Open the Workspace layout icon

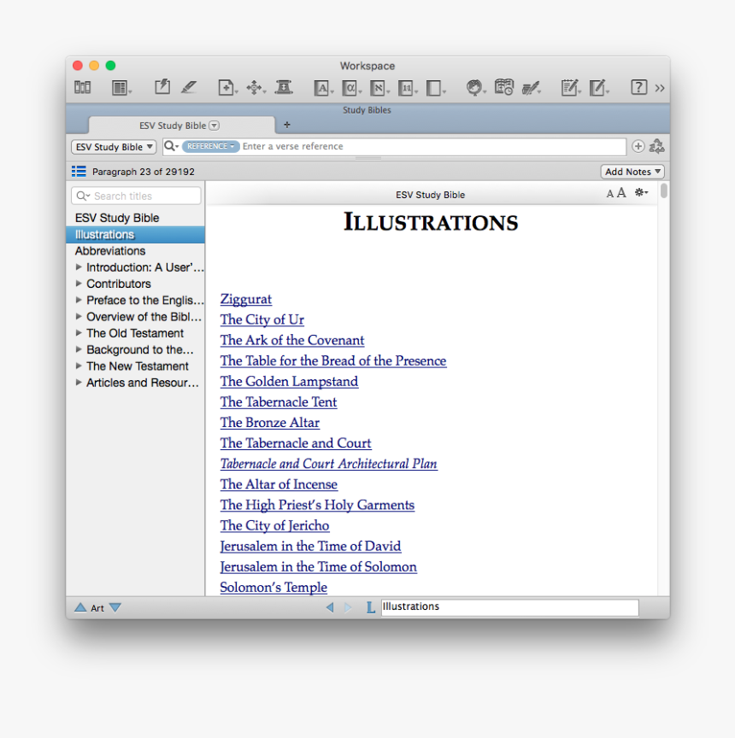coord(120,87)
